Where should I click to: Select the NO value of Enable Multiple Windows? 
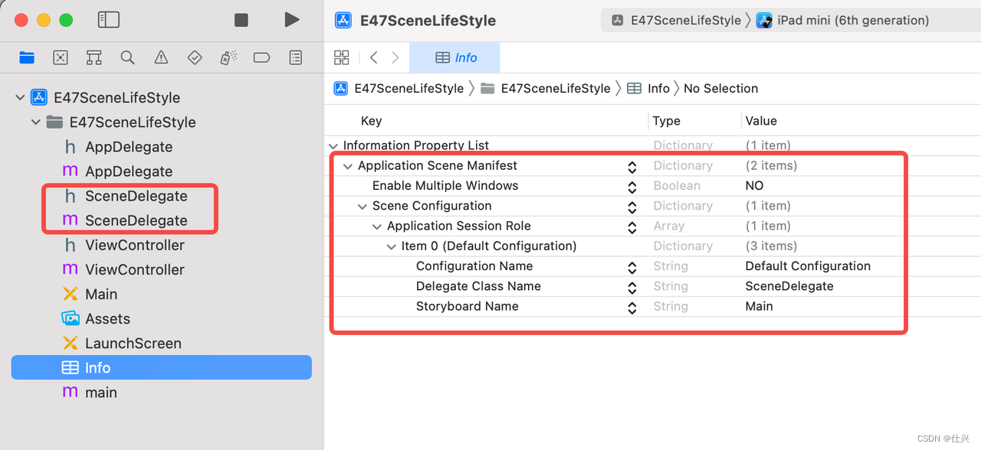(x=754, y=186)
